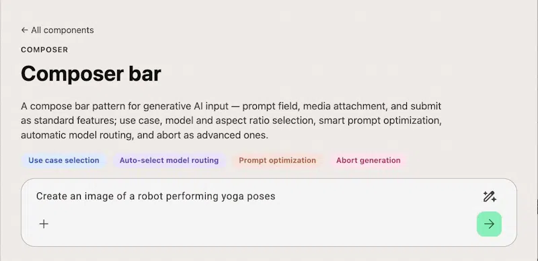
Task: Select the Use case selection tag
Action: 64,160
